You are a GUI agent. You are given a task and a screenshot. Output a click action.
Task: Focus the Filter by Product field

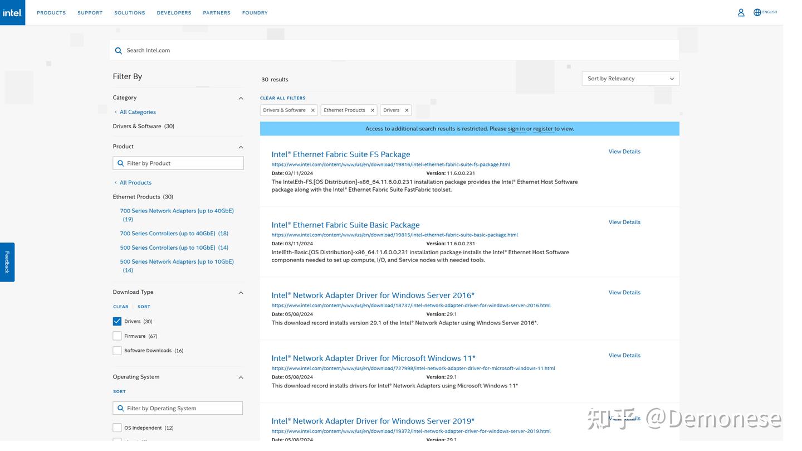point(178,163)
